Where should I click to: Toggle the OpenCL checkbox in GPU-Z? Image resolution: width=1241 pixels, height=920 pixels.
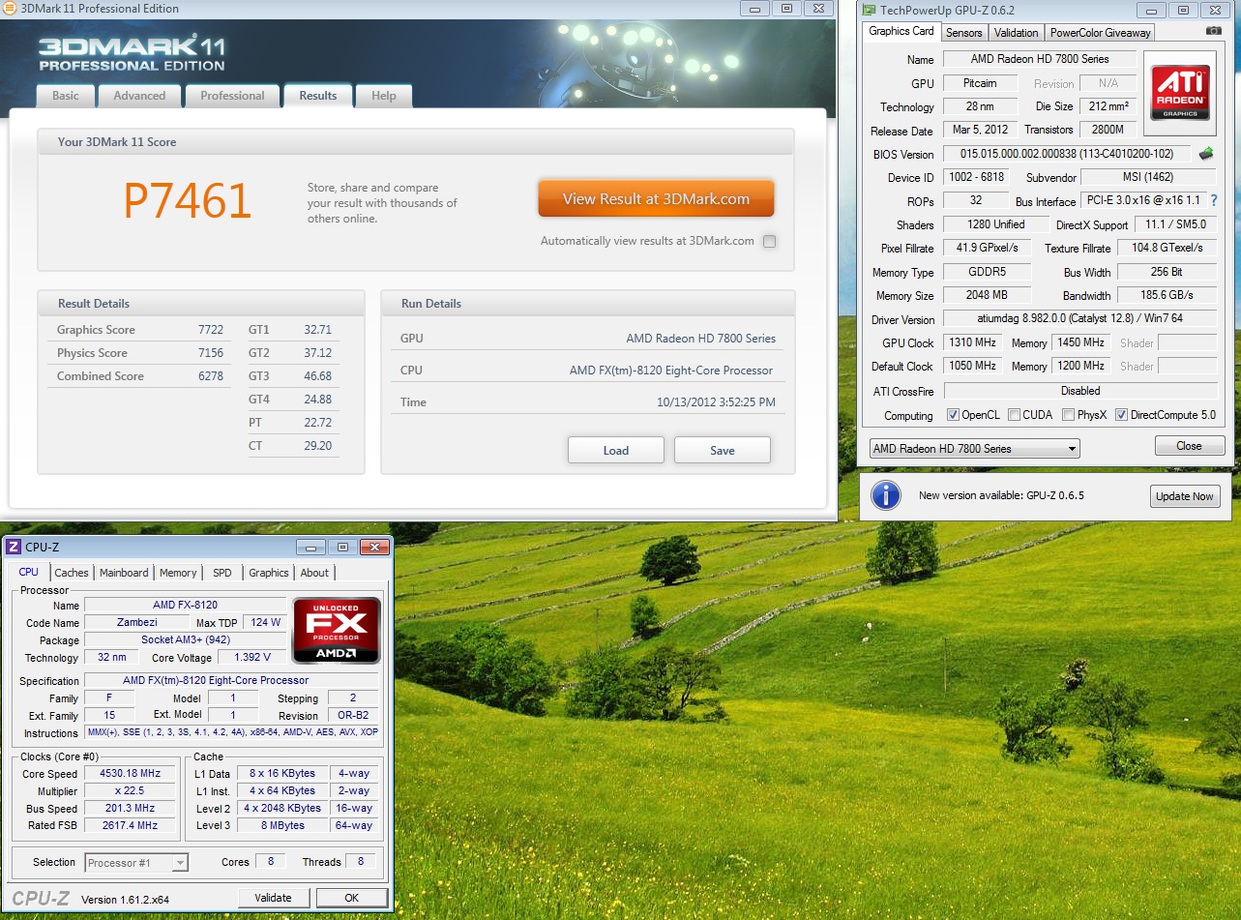click(x=953, y=415)
